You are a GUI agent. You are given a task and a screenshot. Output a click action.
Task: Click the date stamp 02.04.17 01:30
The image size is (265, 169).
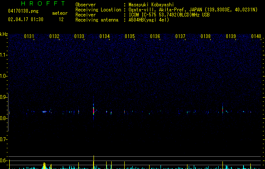(26, 19)
